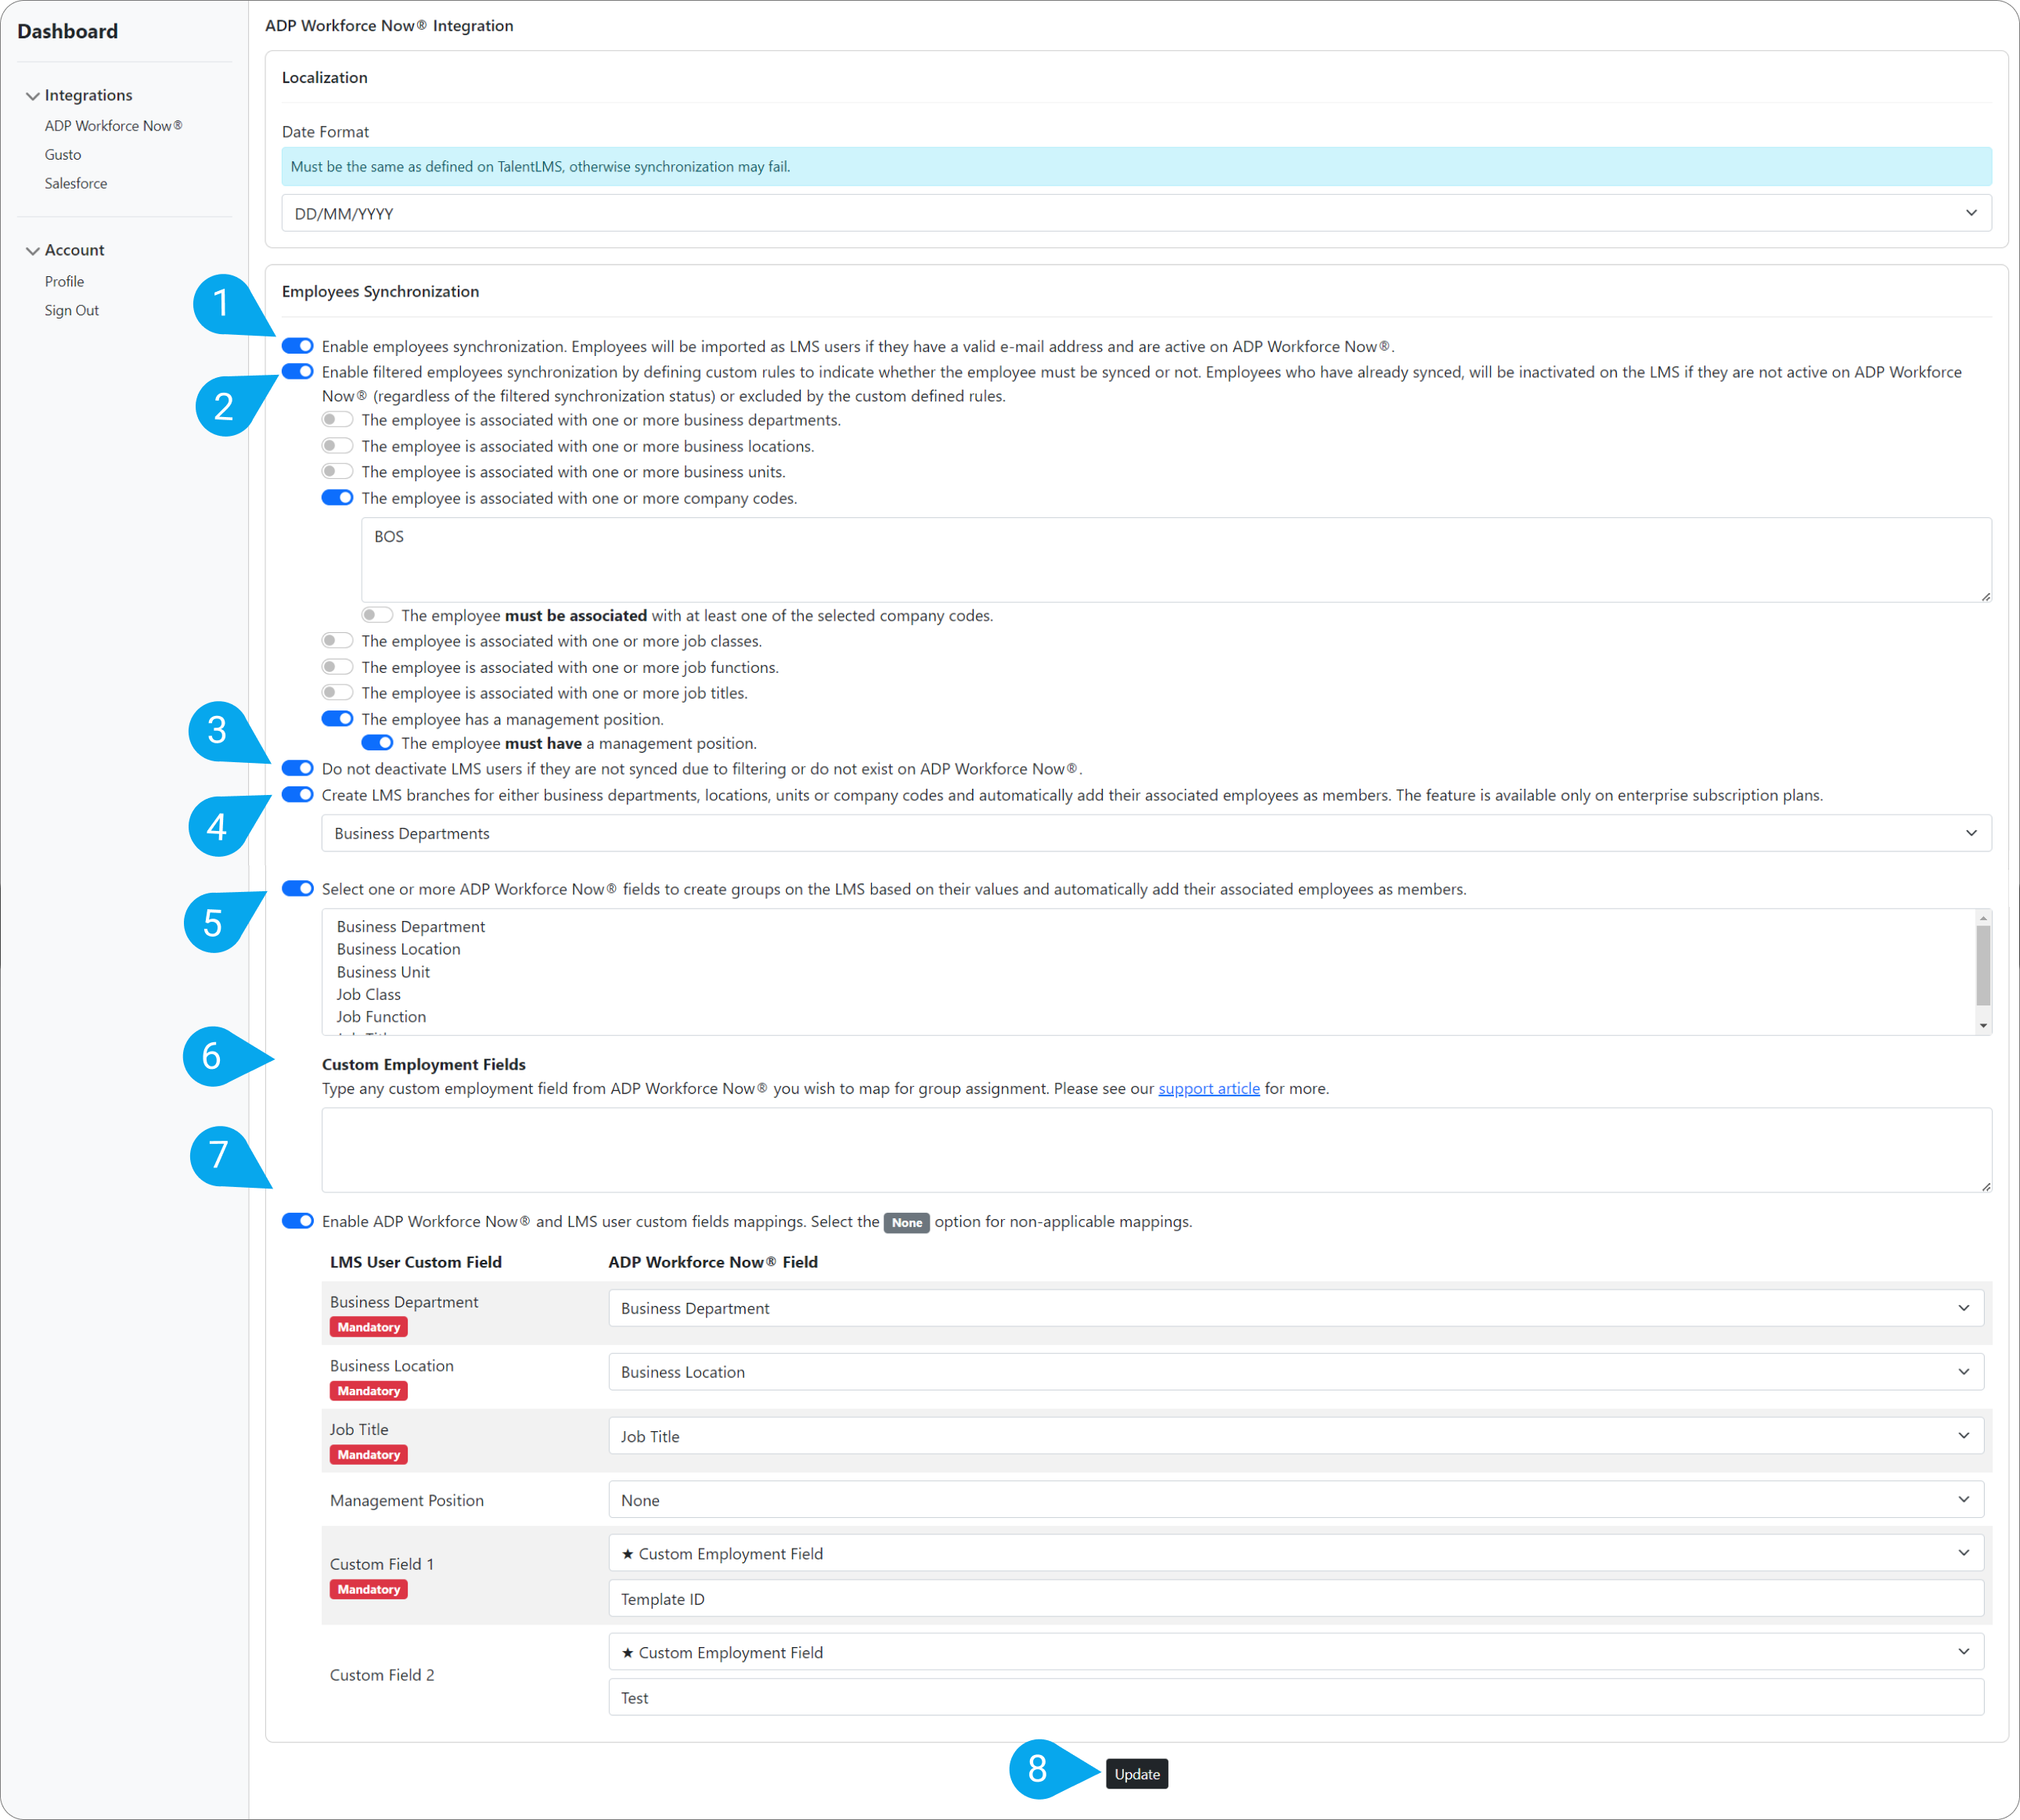Click groups list scrollbar thumb
This screenshot has height=1820, width=2020.
(x=1983, y=965)
